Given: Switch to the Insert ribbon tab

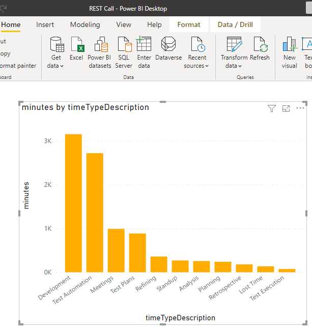Looking at the screenshot, I should pyautogui.click(x=45, y=24).
